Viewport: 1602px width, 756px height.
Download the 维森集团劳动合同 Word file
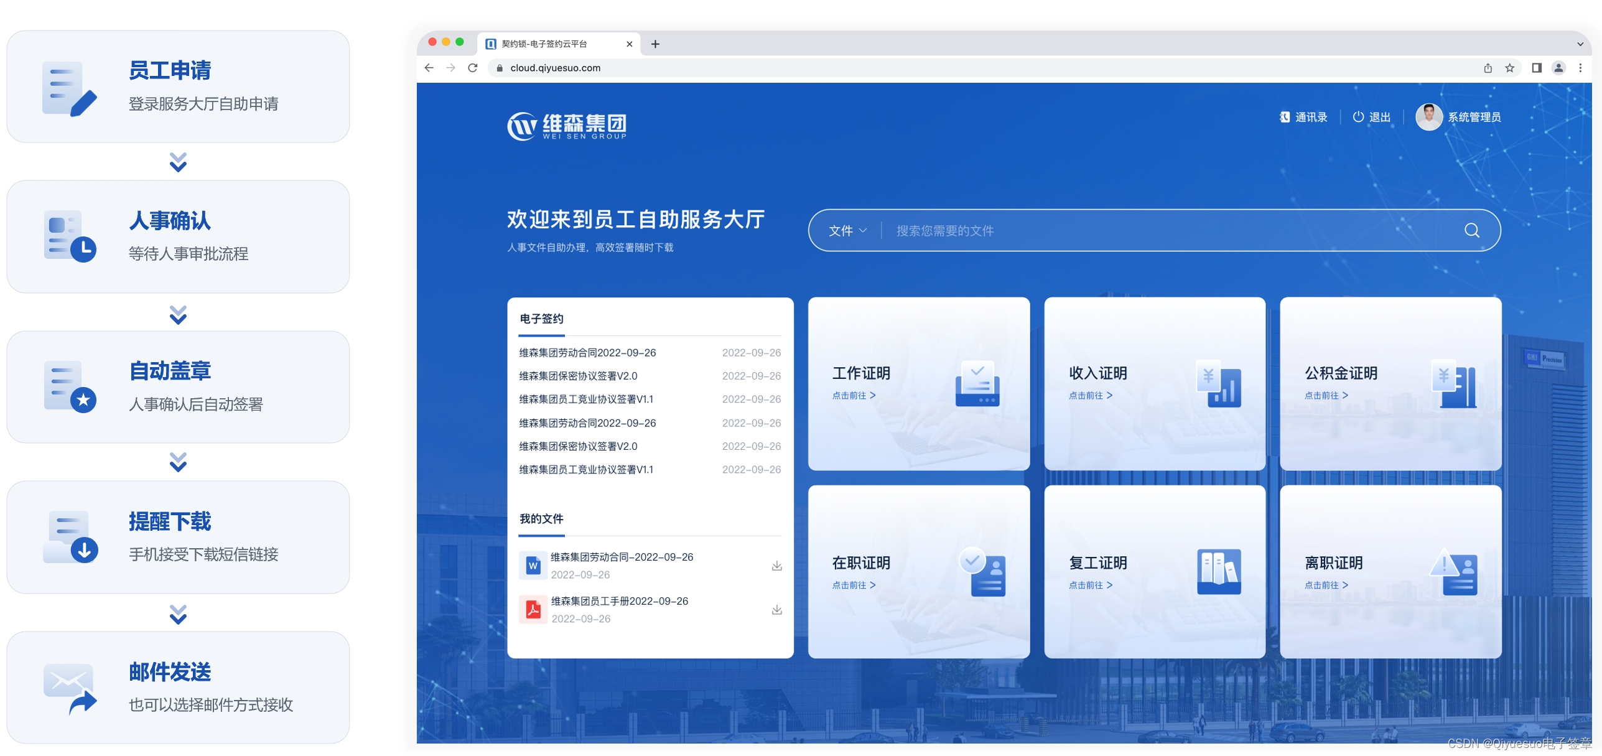[776, 566]
